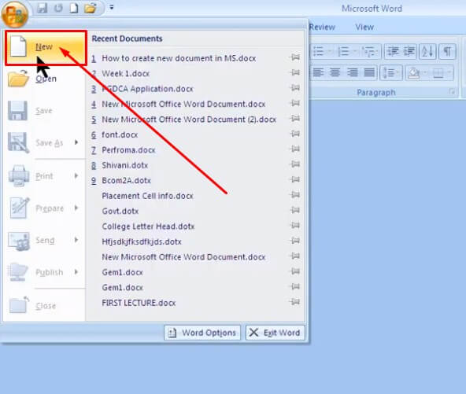Click the Word Options button
This screenshot has height=394, width=466.
(x=202, y=333)
